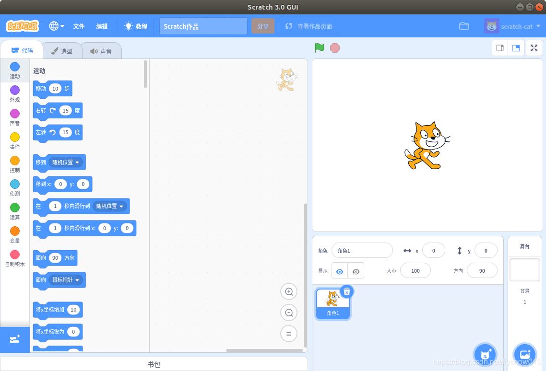Open the 编辑 menu
The width and height of the screenshot is (546, 371).
102,26
